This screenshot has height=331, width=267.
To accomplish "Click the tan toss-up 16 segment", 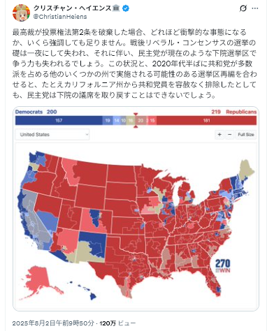I will 131,121.
